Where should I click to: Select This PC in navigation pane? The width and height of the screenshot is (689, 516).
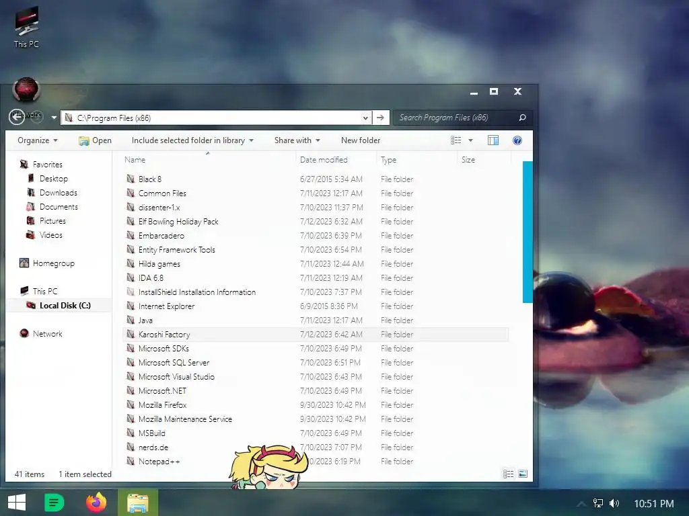click(x=38, y=292)
